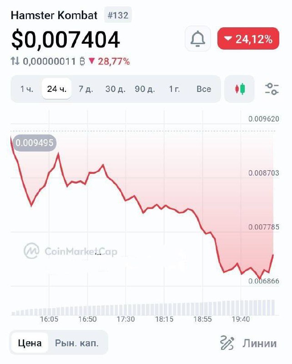Choose the 90 д. period

pos(145,89)
